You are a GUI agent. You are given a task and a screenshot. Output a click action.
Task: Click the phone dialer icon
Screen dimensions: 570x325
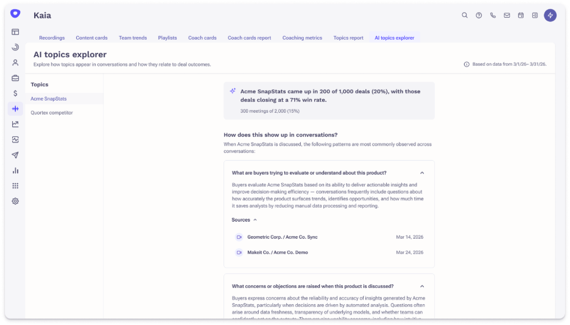(493, 15)
